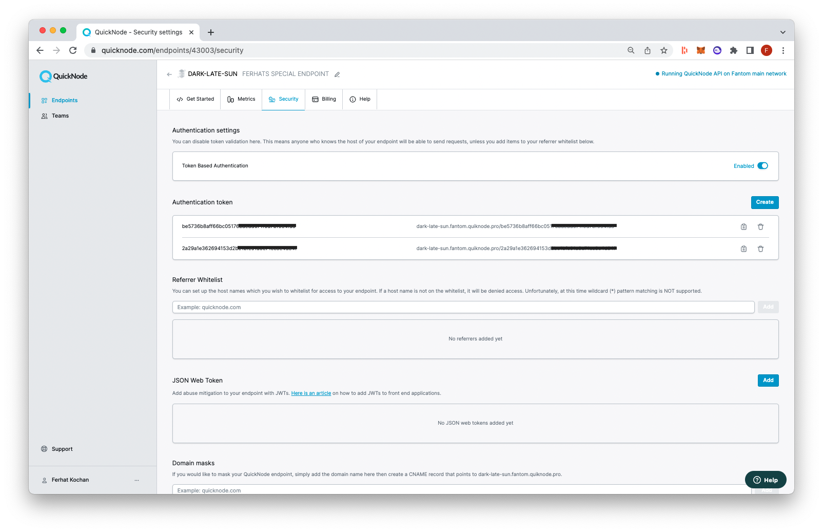
Task: Click Add button for JSON Web Token
Action: click(768, 381)
